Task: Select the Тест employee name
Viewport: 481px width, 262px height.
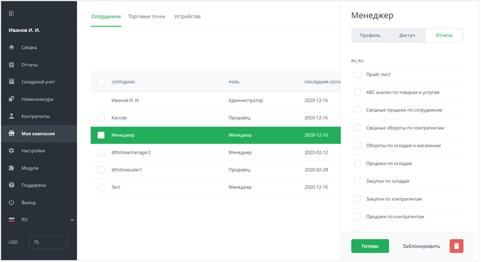Action: coord(116,187)
